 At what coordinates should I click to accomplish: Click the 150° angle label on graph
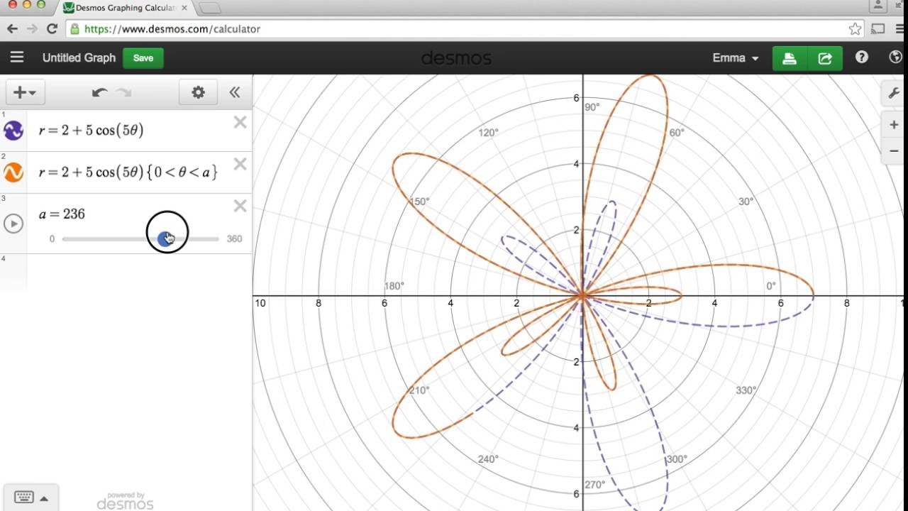click(x=419, y=202)
